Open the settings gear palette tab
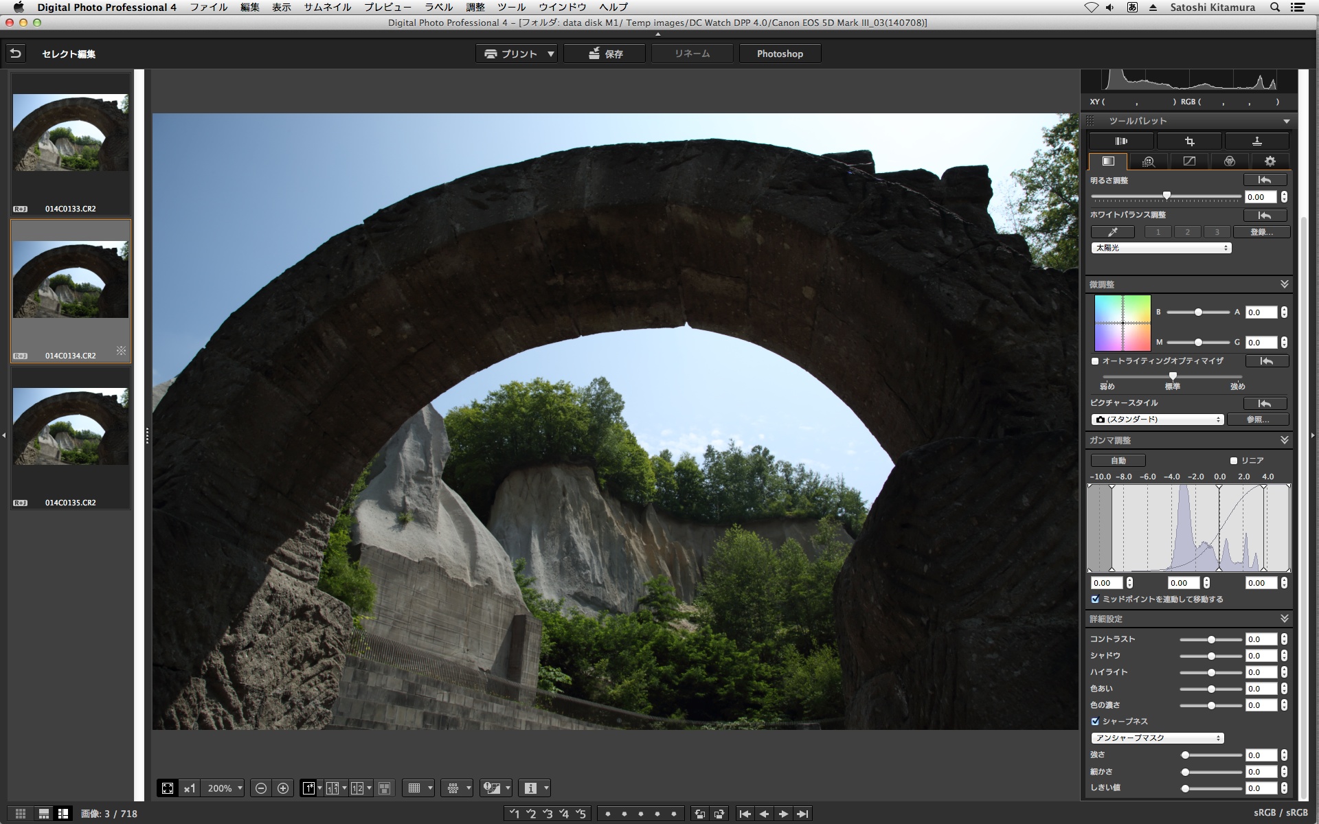Screen dimensions: 1319x824 1270,161
